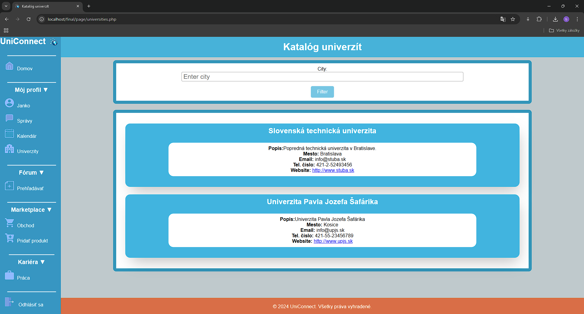Click the Univerzita Pavla Jozefa Šafárika heading

(x=322, y=202)
